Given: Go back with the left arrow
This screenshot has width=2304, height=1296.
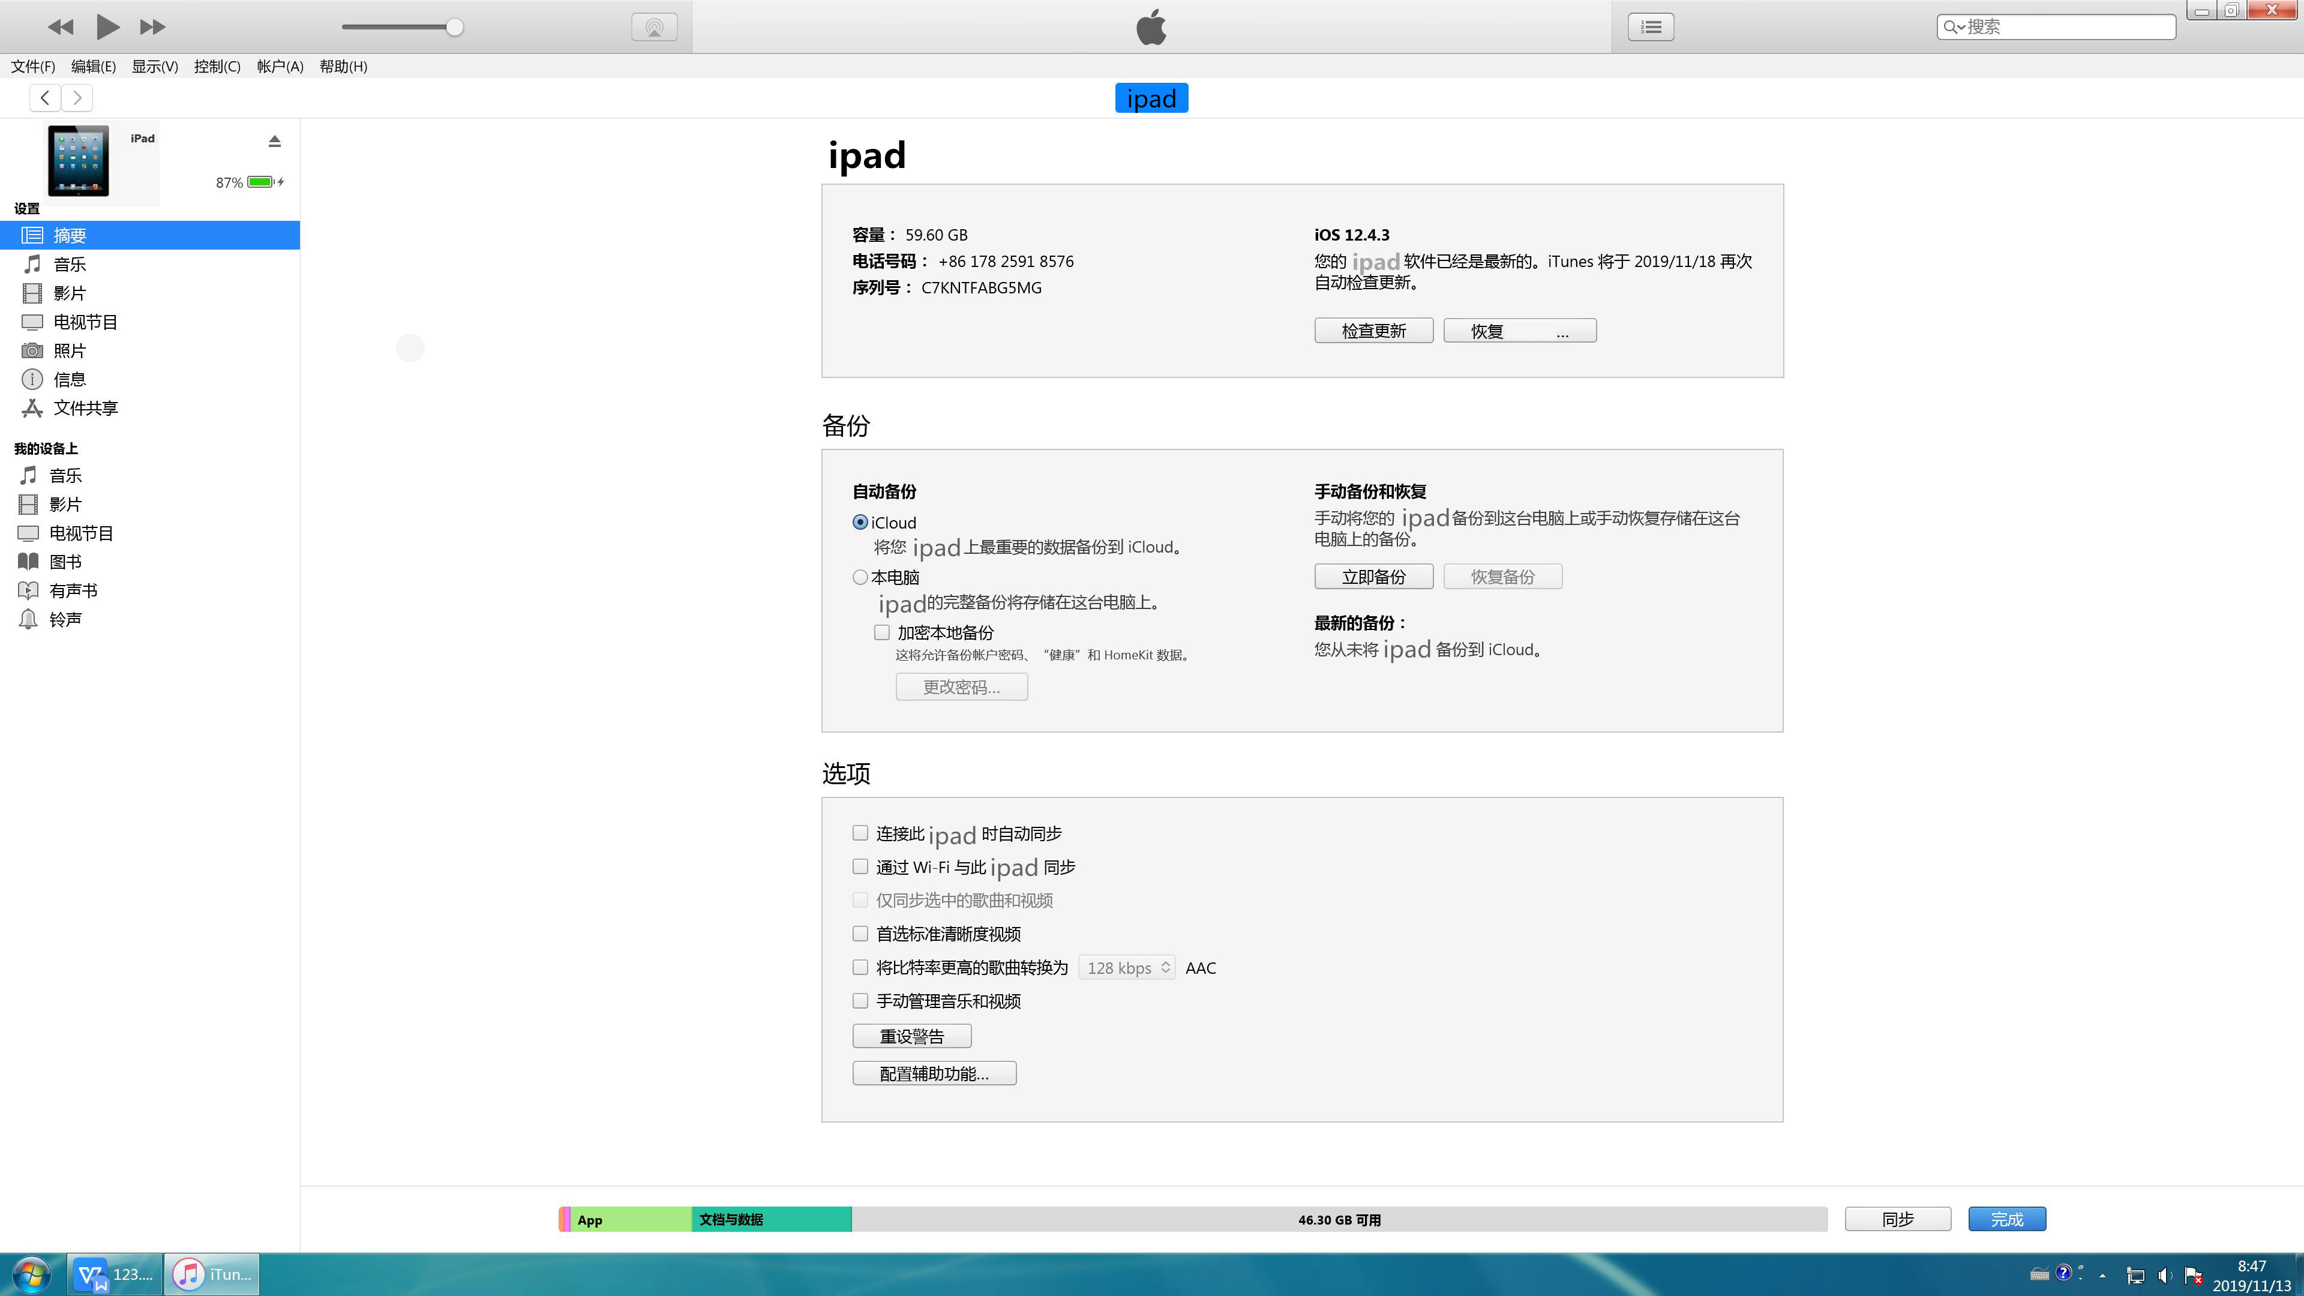Looking at the screenshot, I should point(45,97).
